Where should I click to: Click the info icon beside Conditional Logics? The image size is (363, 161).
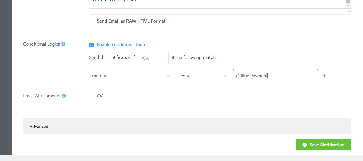tap(63, 44)
